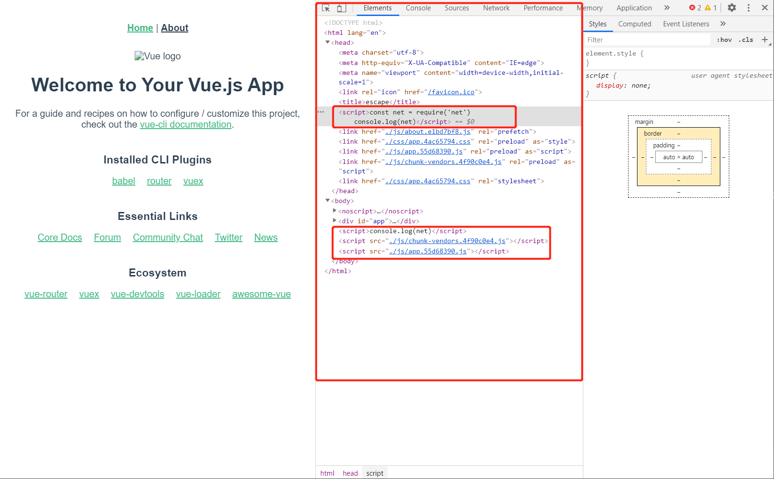Viewport: 774px width, 479px height.
Task: Click the warning count indicator
Action: coord(710,8)
